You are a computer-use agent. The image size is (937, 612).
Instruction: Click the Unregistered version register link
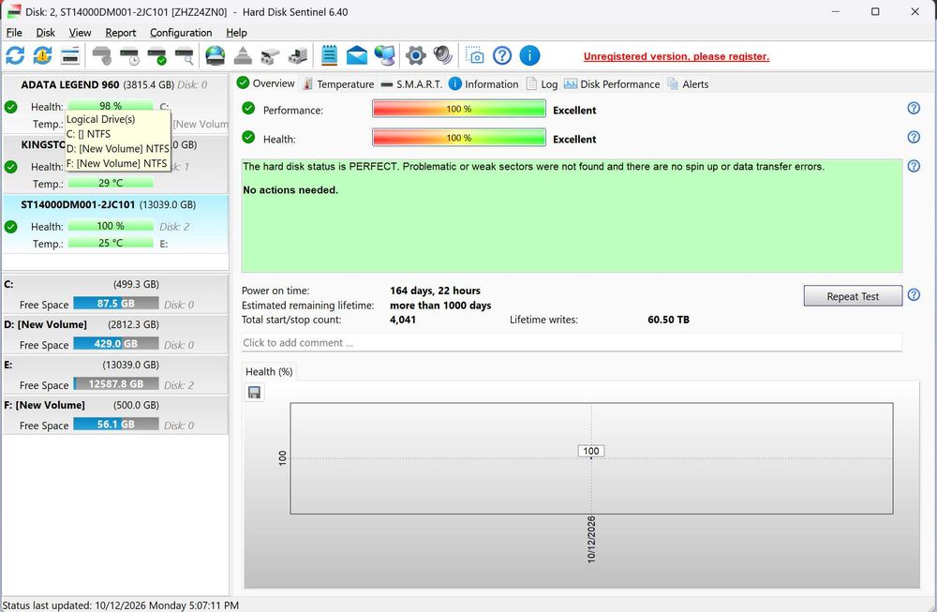[x=676, y=56]
